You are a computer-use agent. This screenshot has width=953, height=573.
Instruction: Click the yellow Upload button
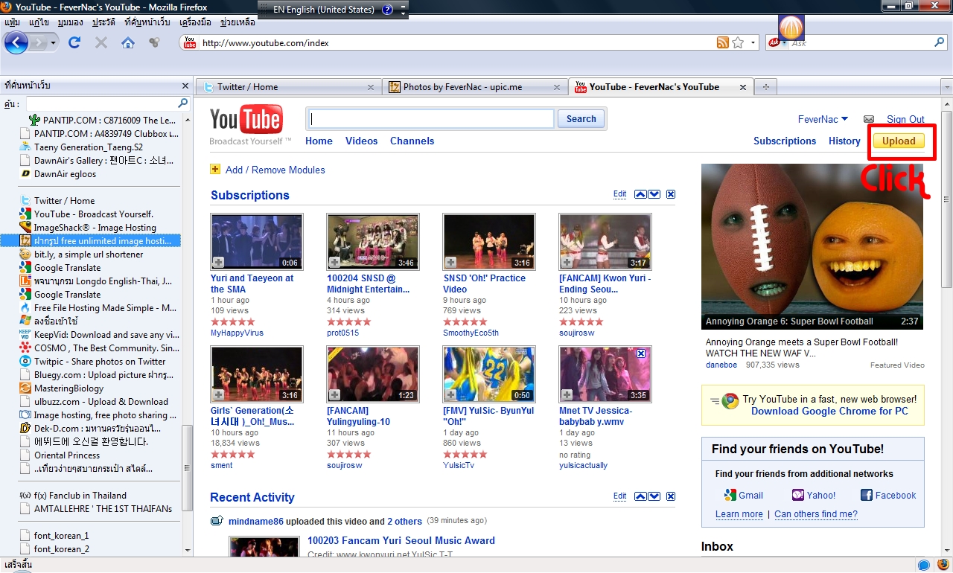point(899,141)
